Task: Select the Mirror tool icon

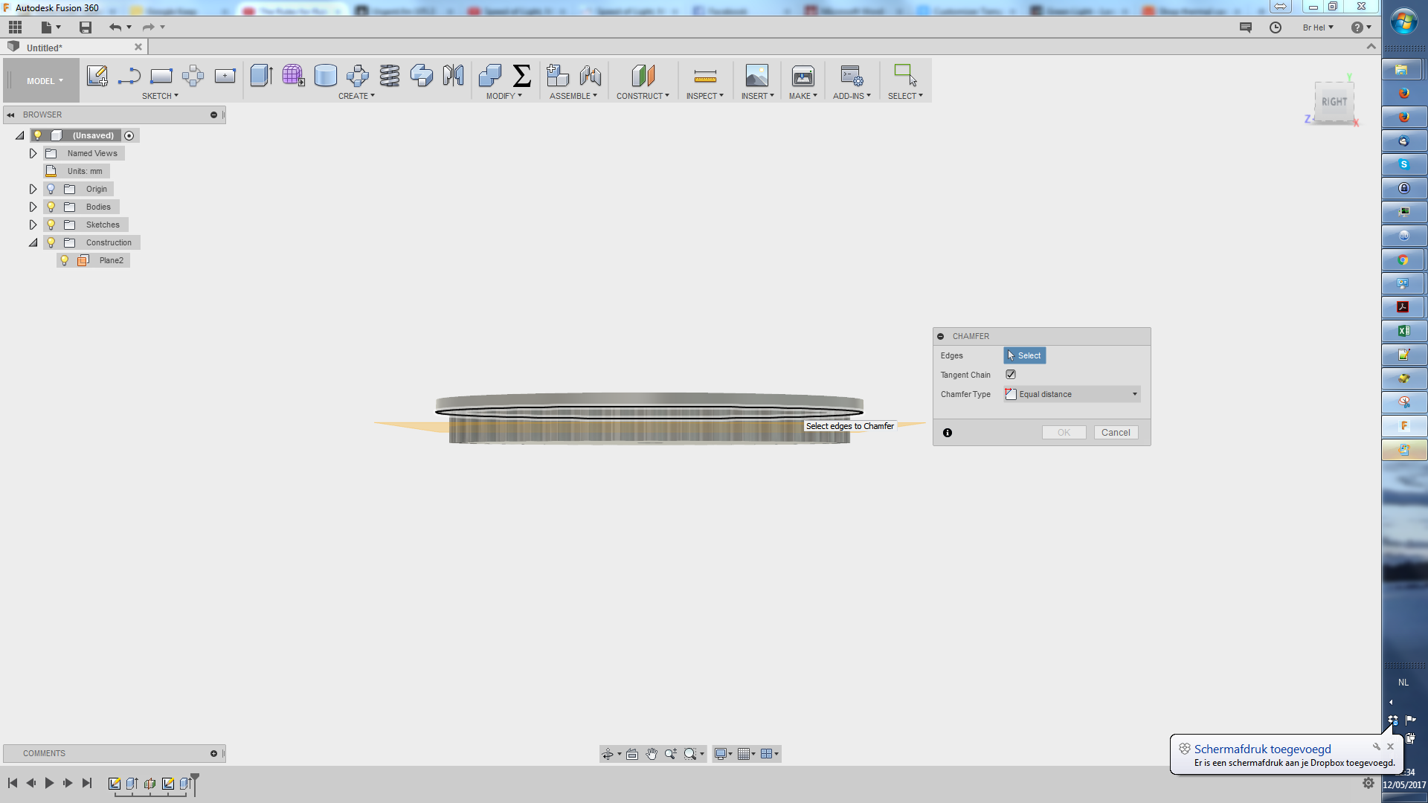Action: [x=453, y=76]
